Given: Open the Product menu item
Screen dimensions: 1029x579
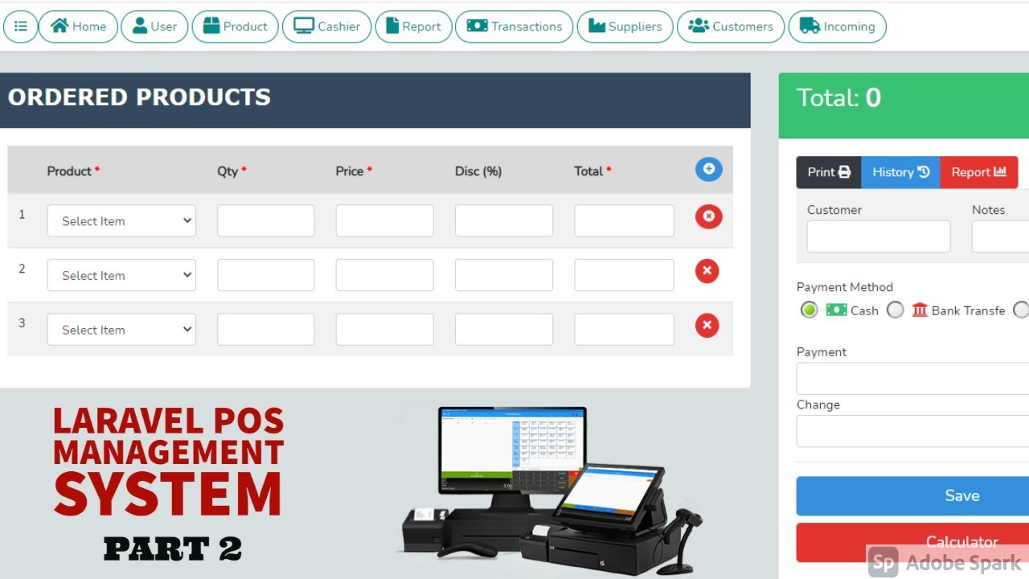Looking at the screenshot, I should pyautogui.click(x=235, y=27).
